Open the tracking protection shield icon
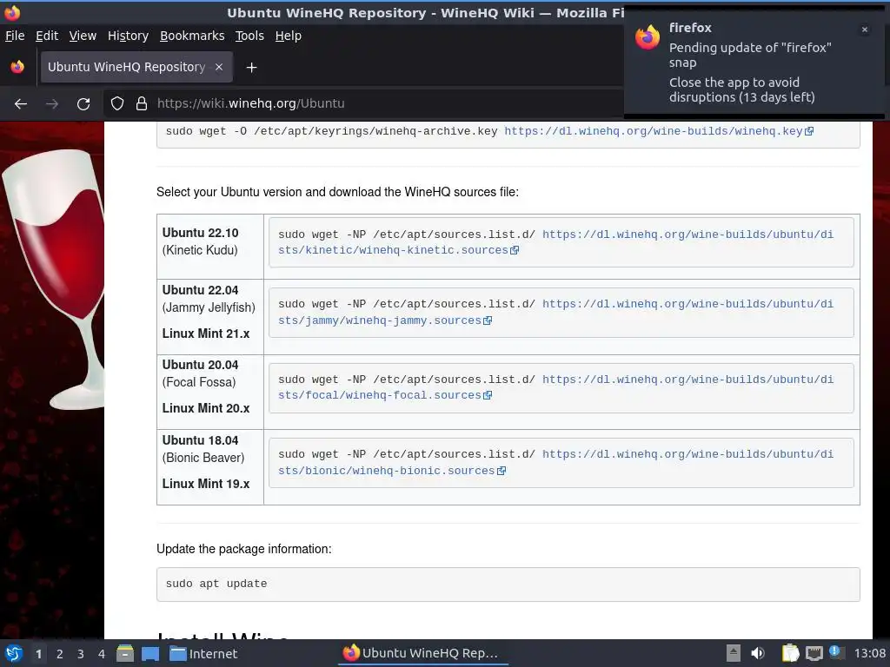Image resolution: width=890 pixels, height=667 pixels. (x=117, y=104)
